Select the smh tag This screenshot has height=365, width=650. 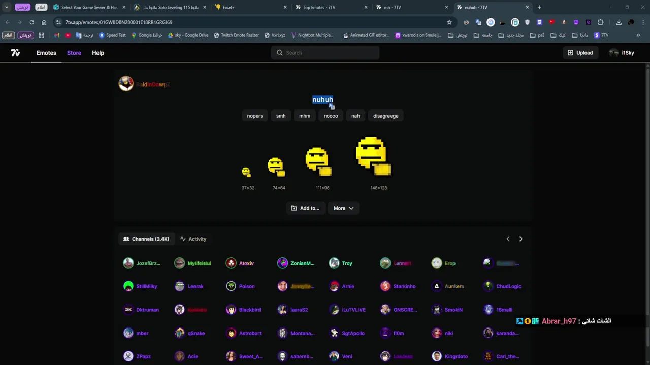point(281,116)
